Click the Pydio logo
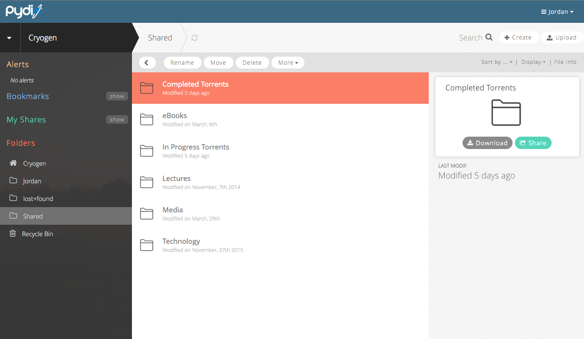The width and height of the screenshot is (584, 339). click(x=24, y=11)
